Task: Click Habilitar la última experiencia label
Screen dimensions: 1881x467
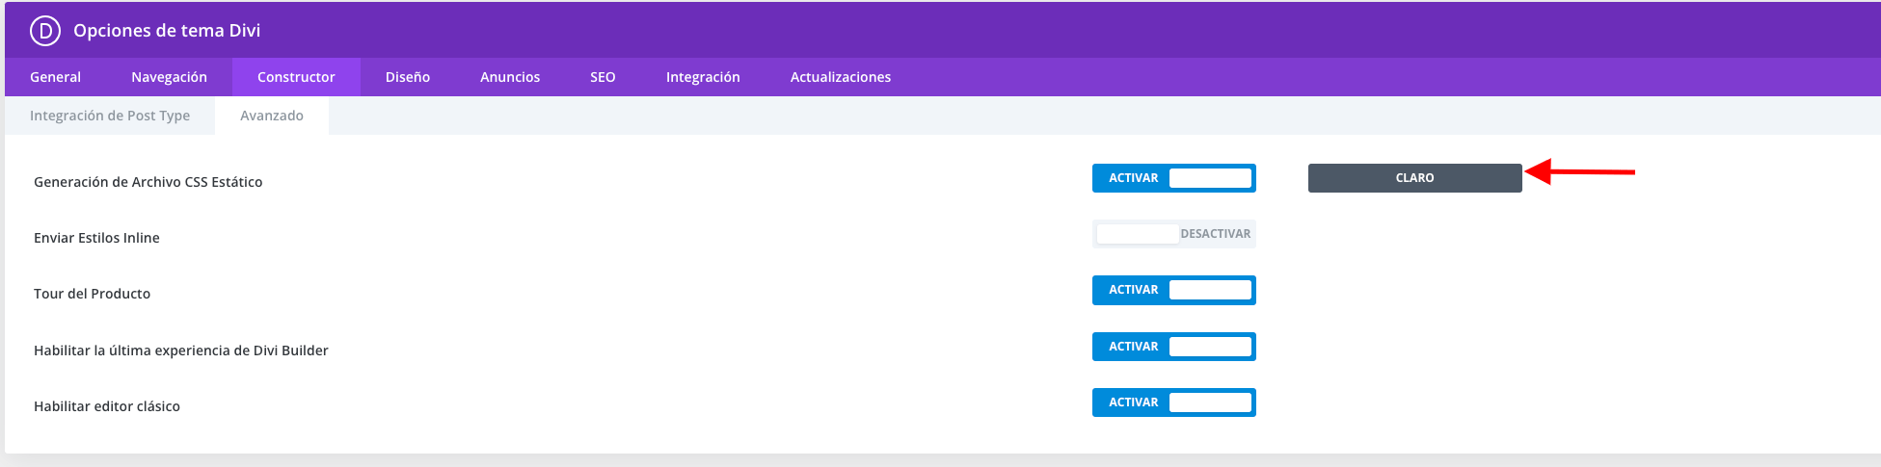Action: coord(181,350)
